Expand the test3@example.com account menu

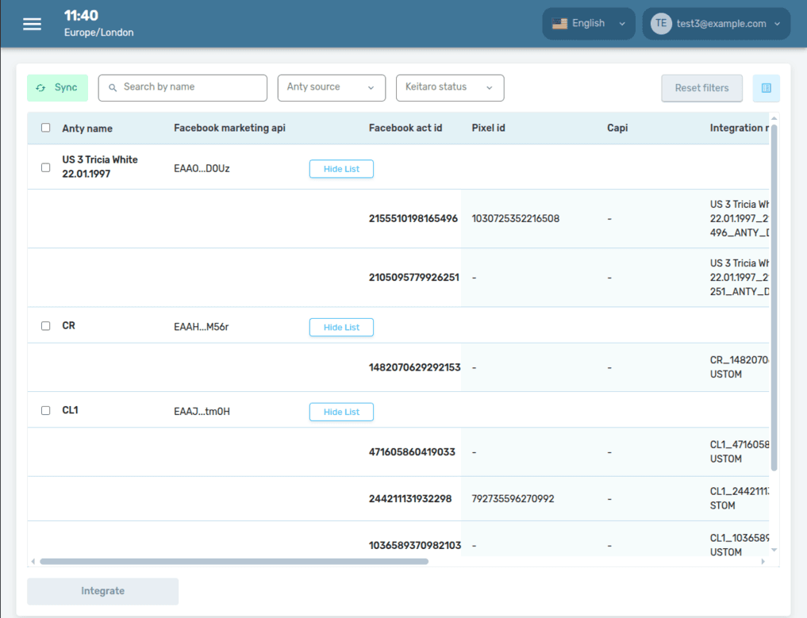pos(716,23)
